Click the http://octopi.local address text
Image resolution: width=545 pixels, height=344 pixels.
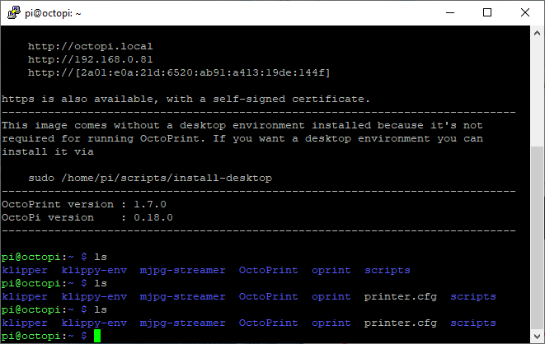[x=91, y=46]
